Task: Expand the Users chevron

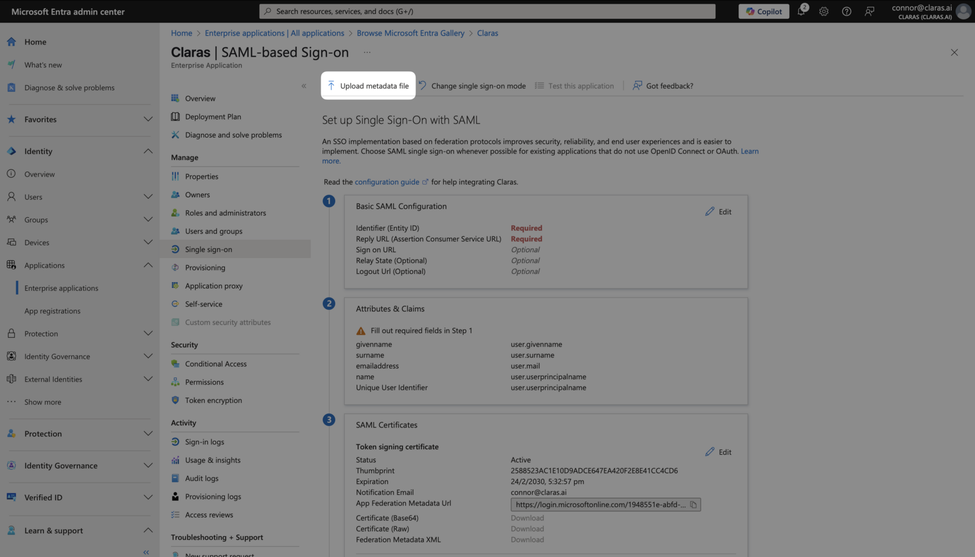Action: click(x=148, y=197)
